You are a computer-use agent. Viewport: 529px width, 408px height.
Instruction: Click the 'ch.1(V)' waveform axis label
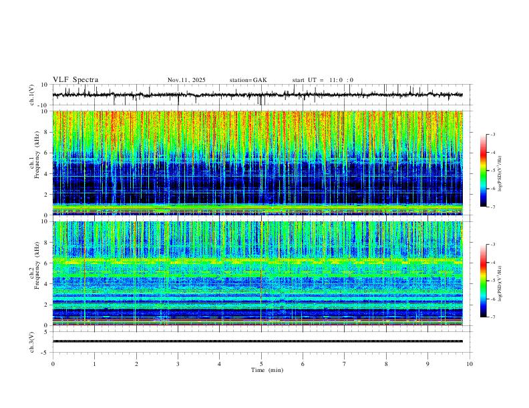click(x=32, y=95)
